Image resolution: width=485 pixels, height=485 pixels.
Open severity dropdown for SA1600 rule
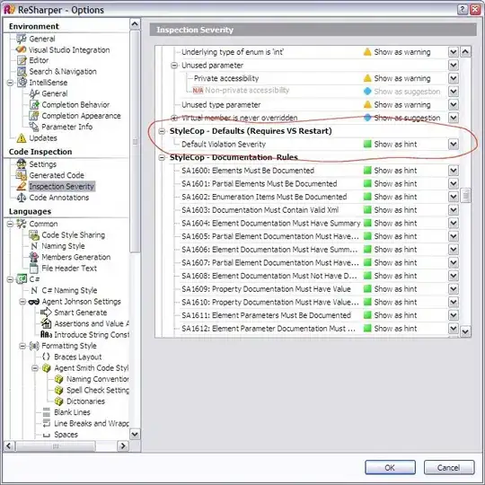(x=454, y=171)
